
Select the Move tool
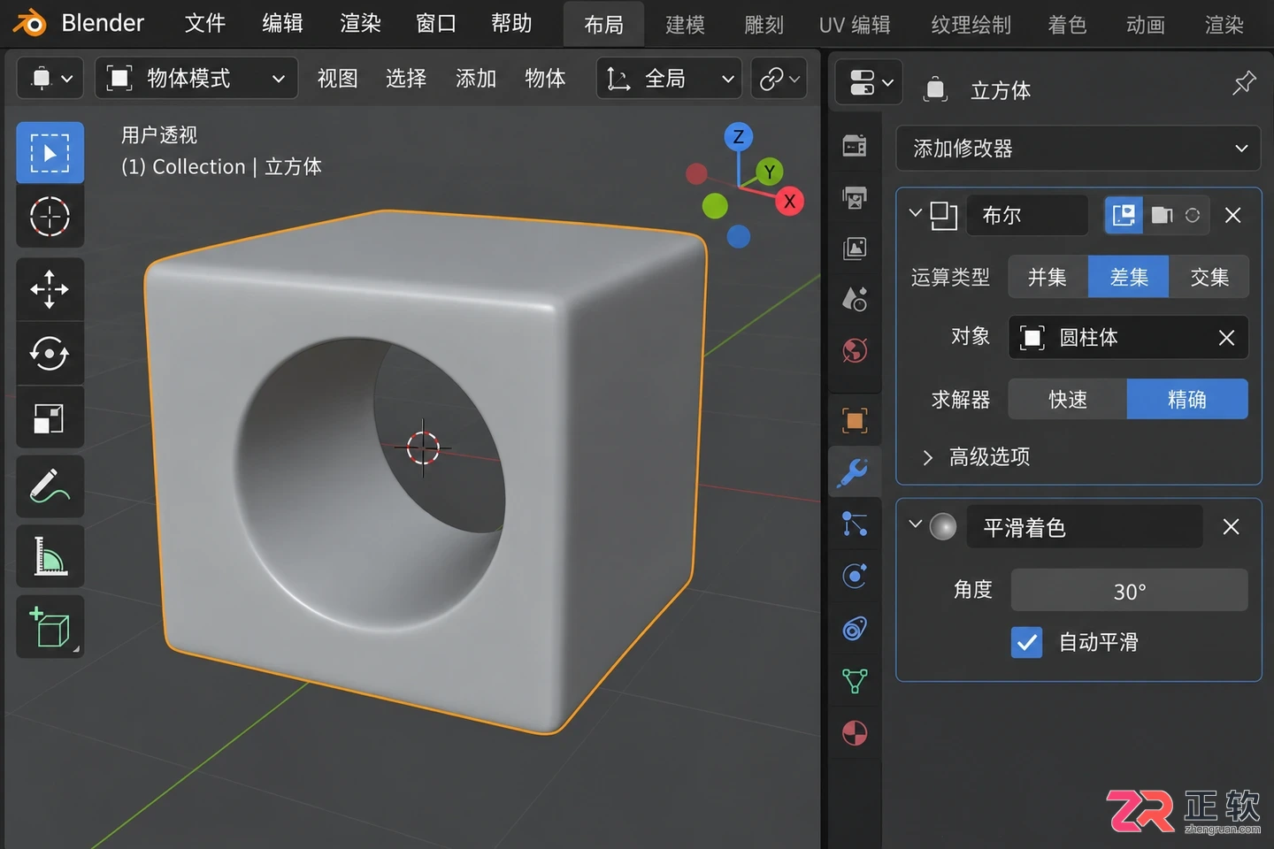[50, 289]
